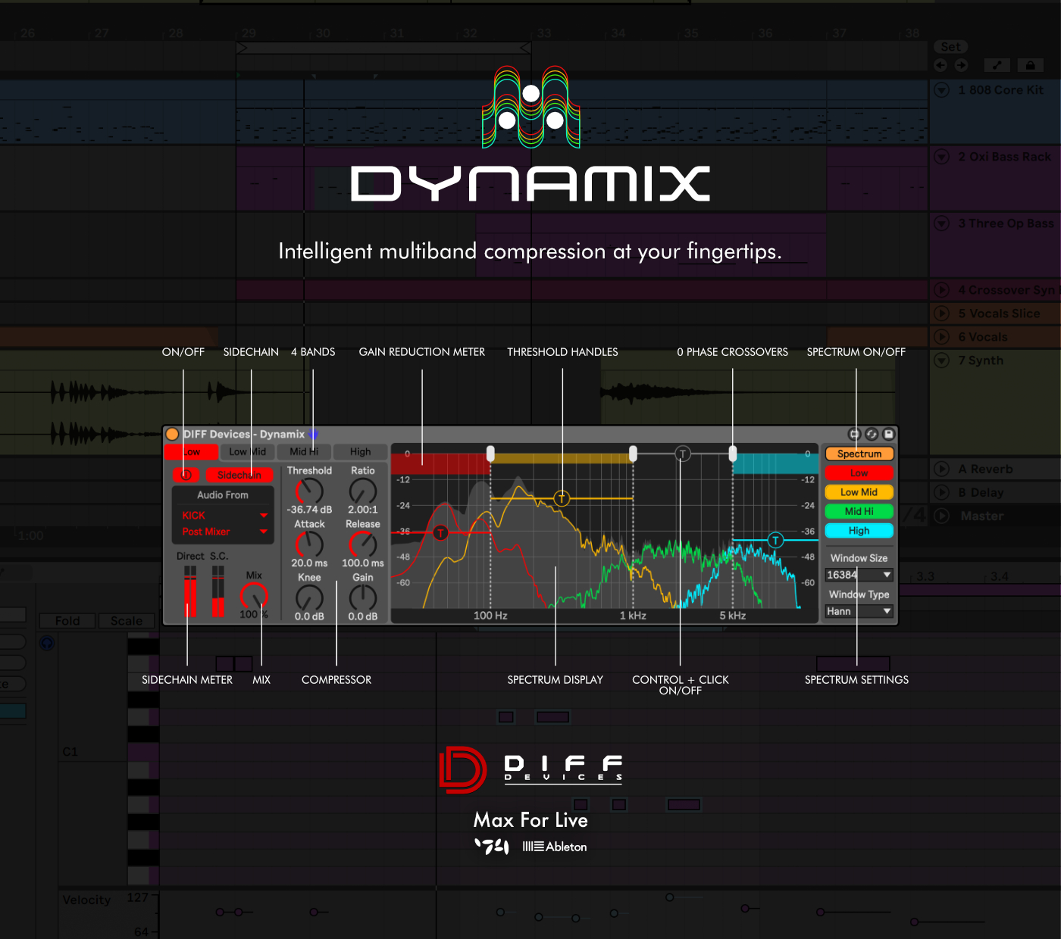Open the Post Mixer tap point dropdown
Image resolution: width=1061 pixels, height=939 pixels.
point(223,532)
